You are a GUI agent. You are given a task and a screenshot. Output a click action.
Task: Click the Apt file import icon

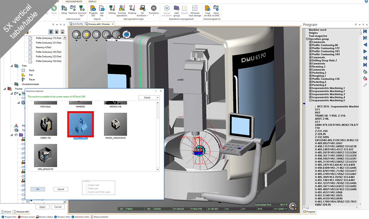pyautogui.click(x=102, y=8)
